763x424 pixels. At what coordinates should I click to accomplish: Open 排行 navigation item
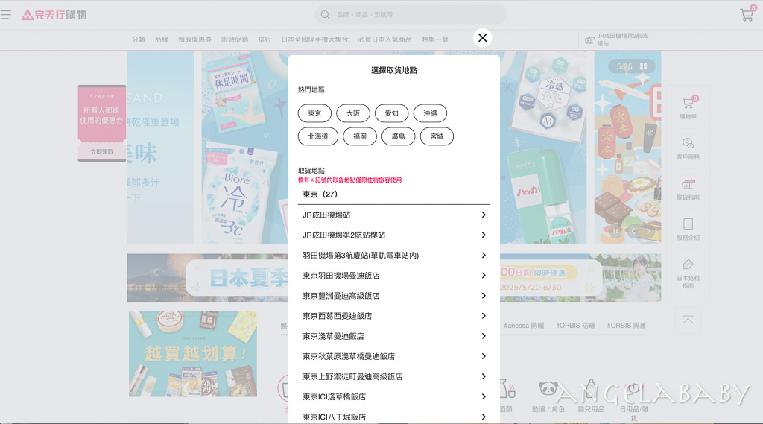coord(265,39)
